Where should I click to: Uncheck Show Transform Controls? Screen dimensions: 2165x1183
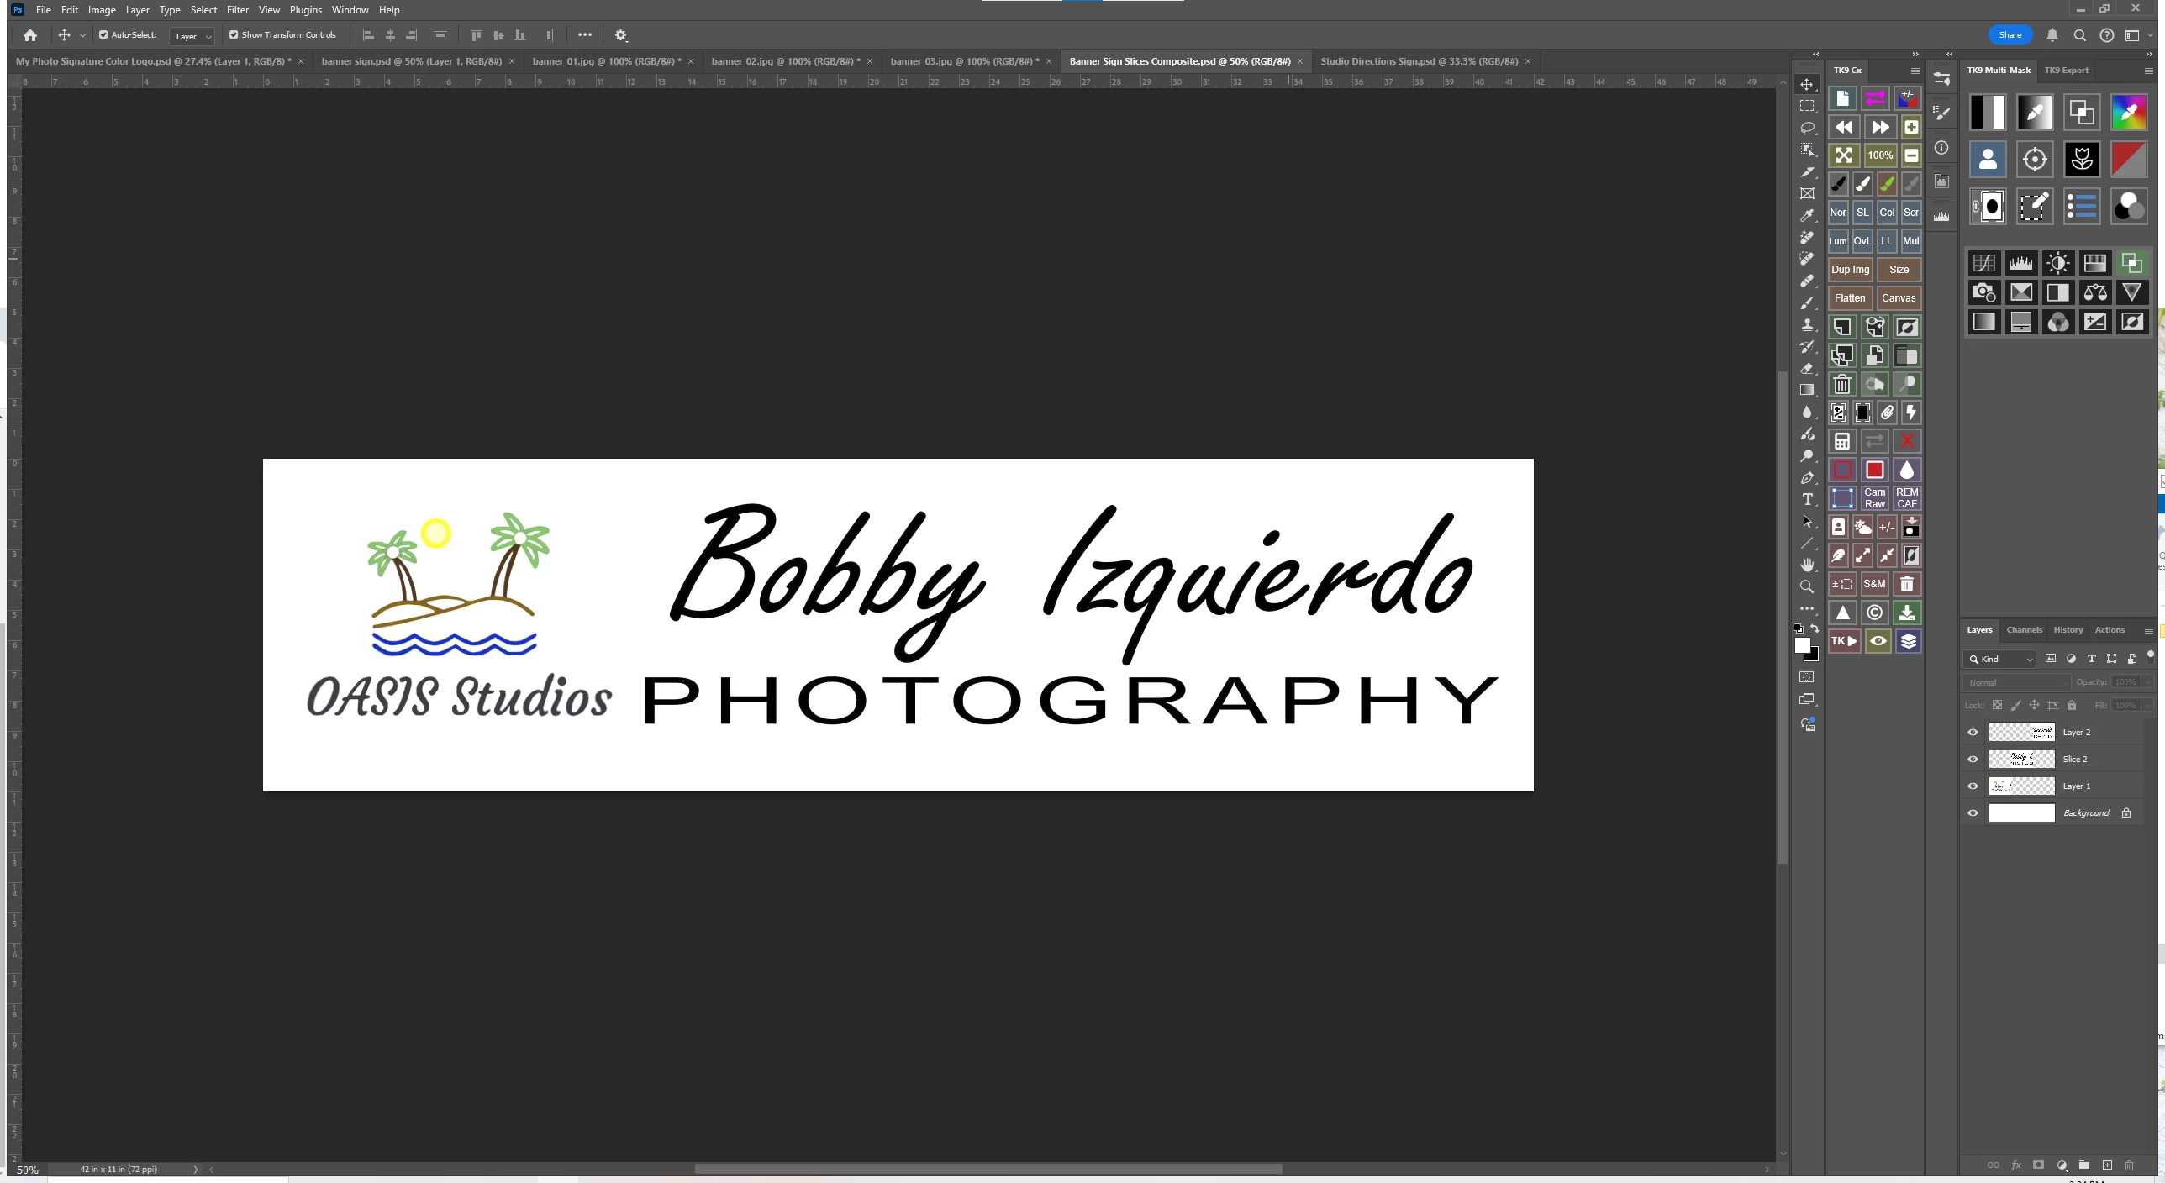tap(234, 35)
